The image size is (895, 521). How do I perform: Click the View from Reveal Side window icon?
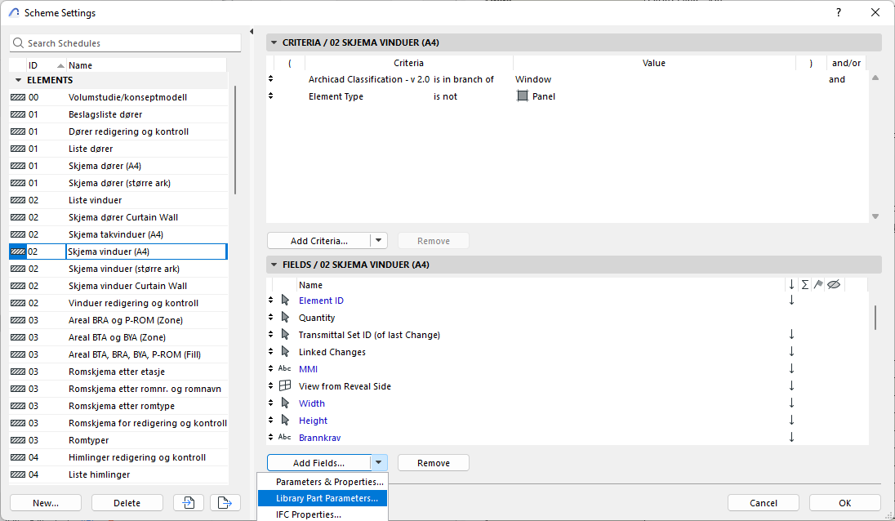coord(285,386)
